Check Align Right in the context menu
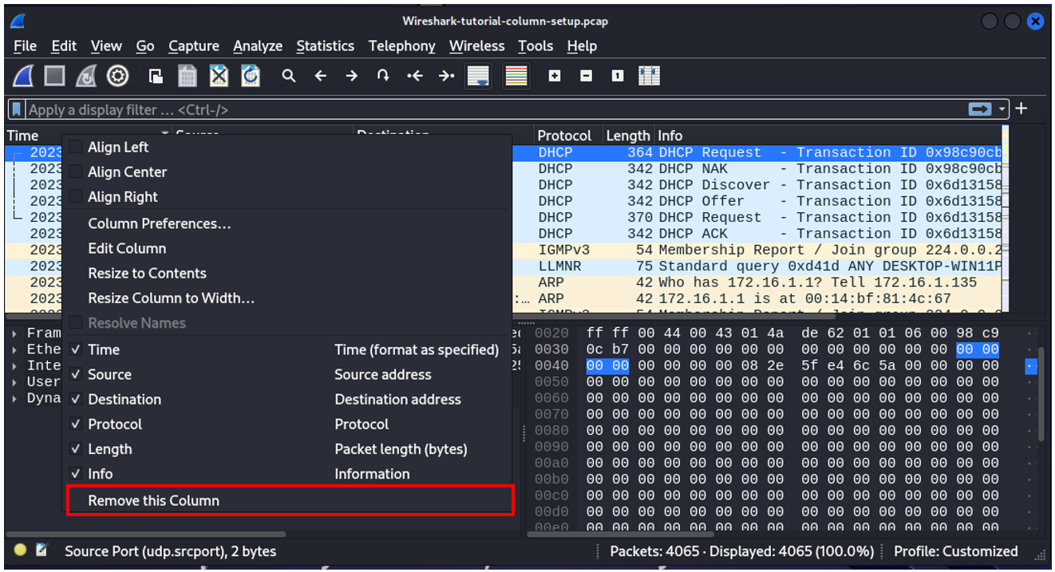Image resolution: width=1055 pixels, height=572 pixels. 76,196
